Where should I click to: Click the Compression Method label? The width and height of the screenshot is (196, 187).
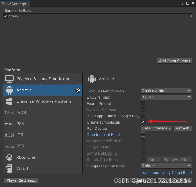pyautogui.click(x=105, y=166)
